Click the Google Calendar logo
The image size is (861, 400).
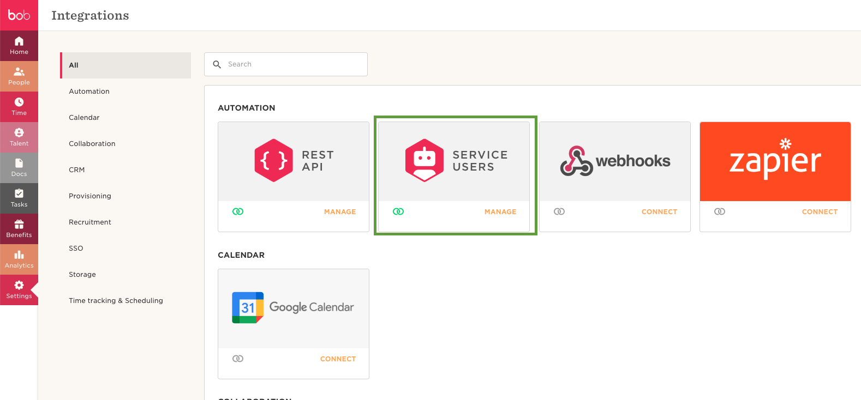coord(293,307)
